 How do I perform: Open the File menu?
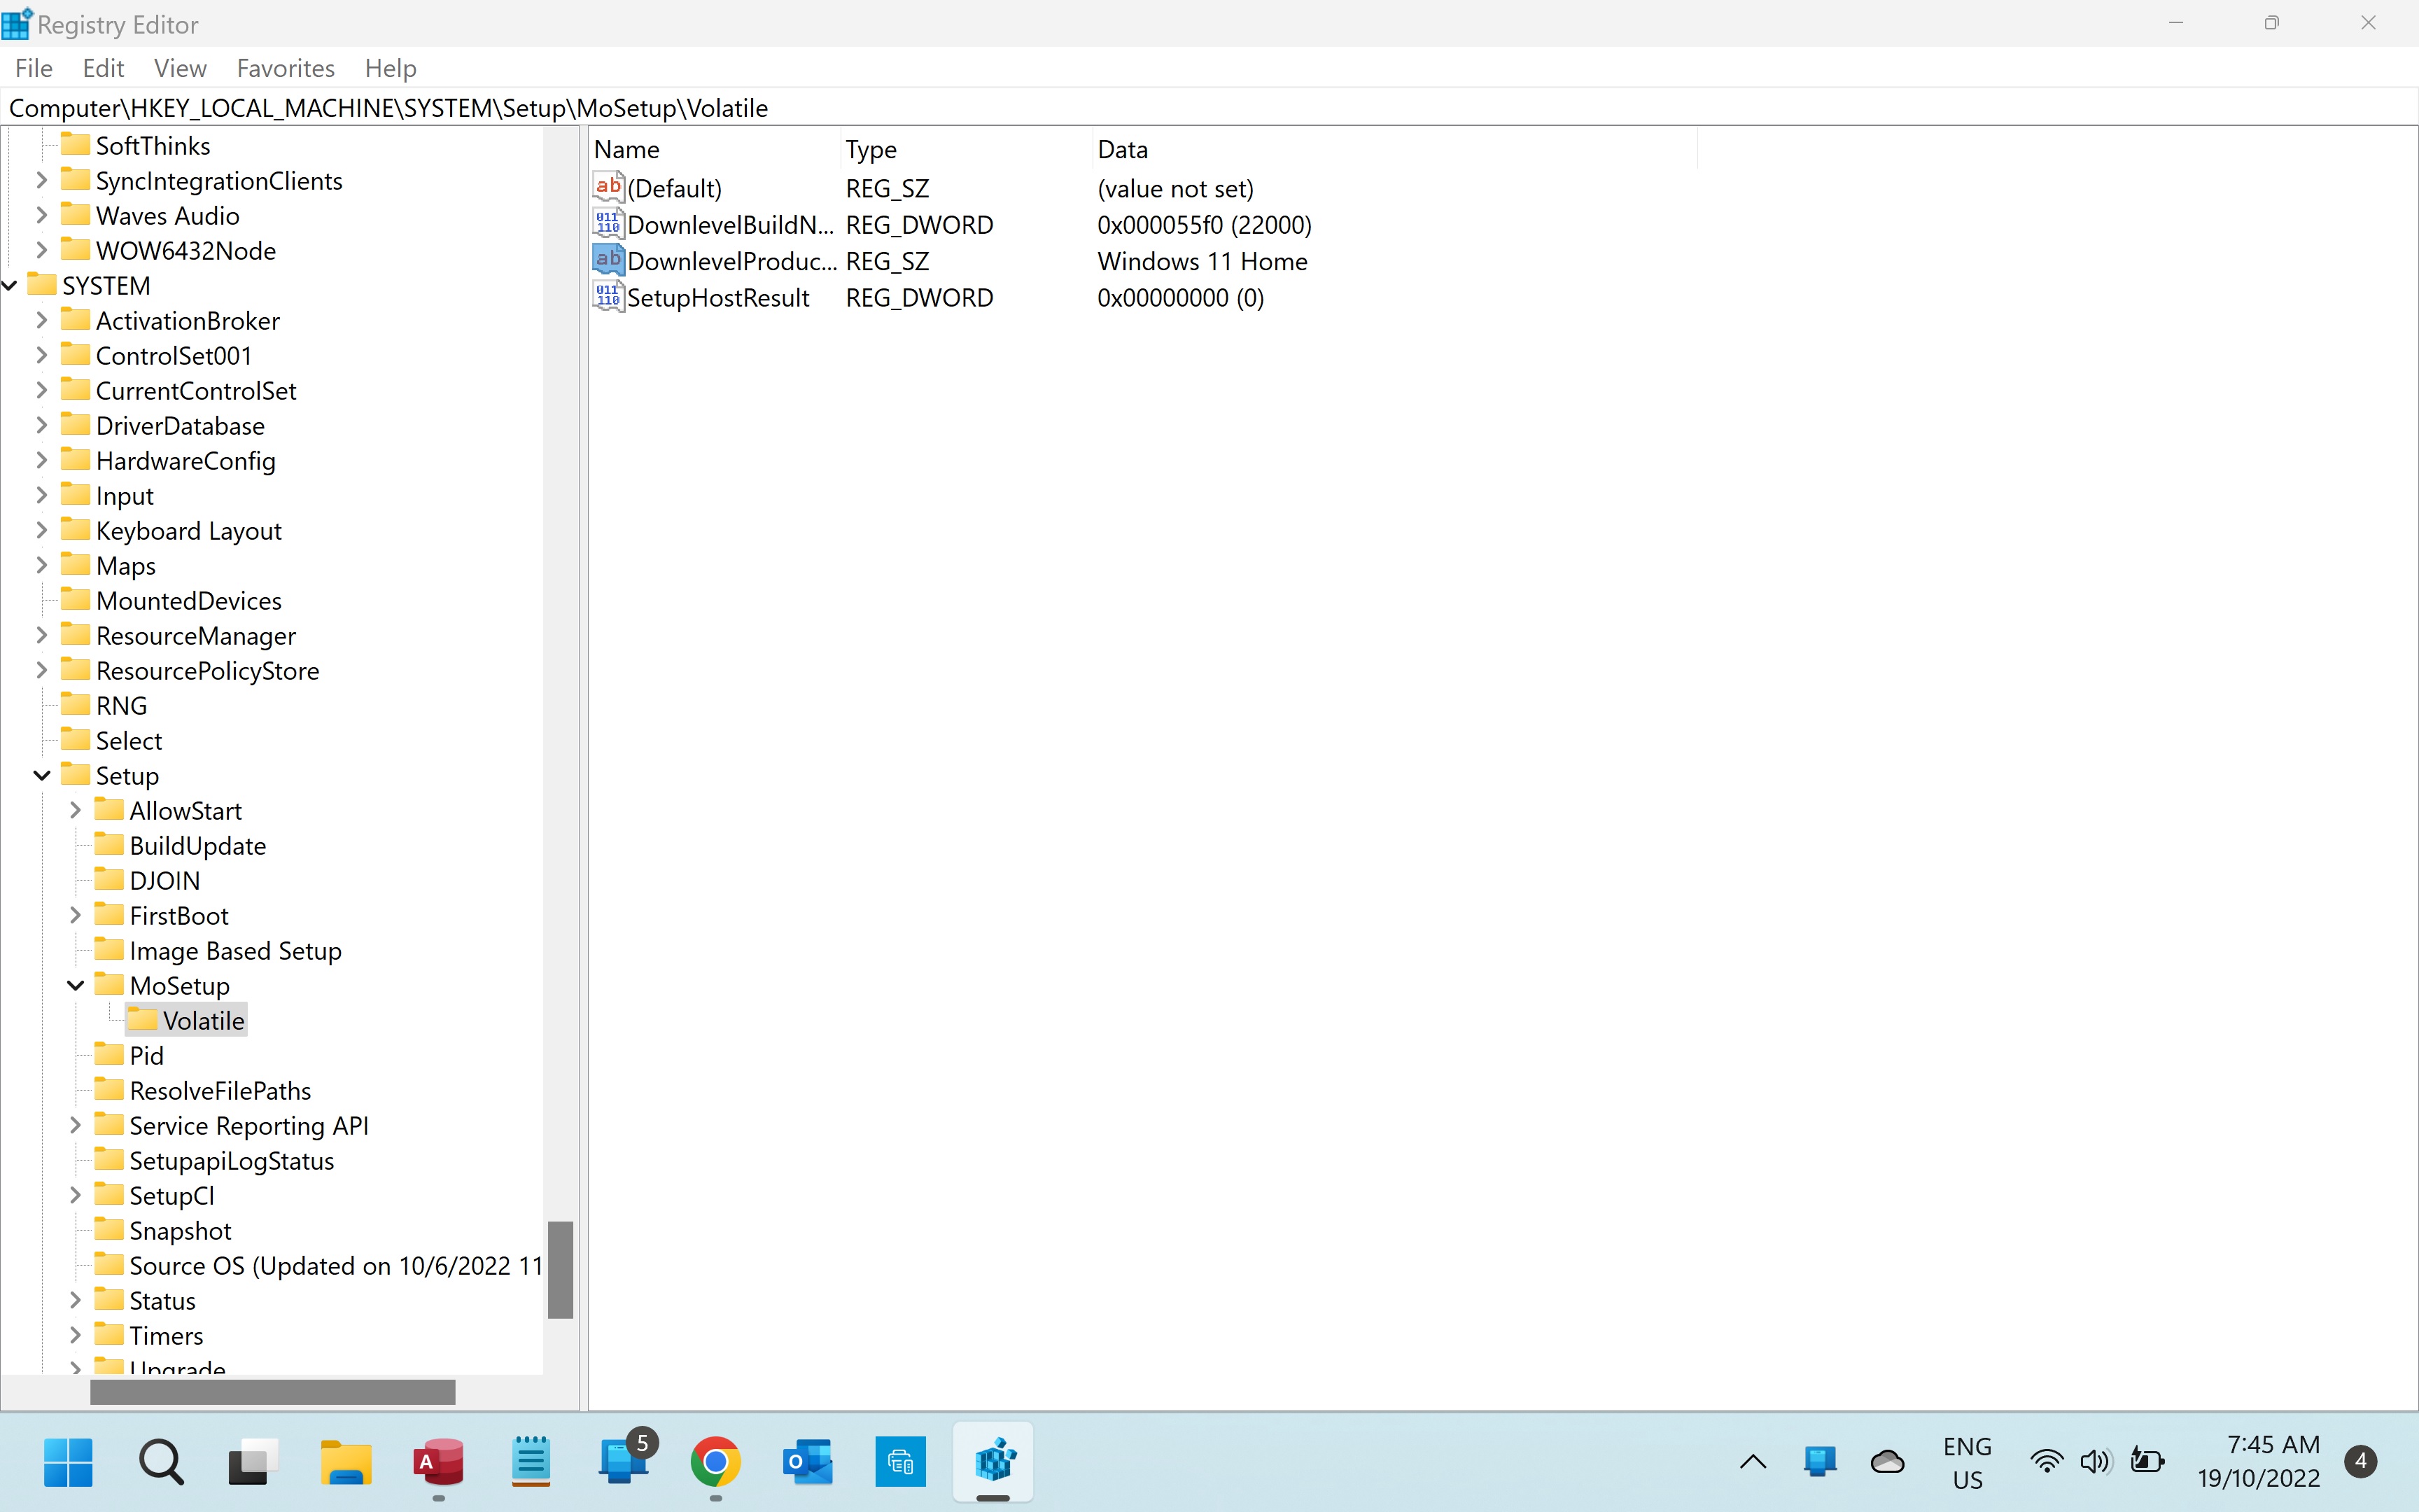[x=34, y=68]
